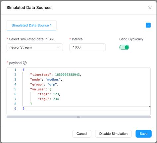Click the tag1 value 123 in editor
Image resolution: width=157 pixels, height=143 pixels.
56,94
